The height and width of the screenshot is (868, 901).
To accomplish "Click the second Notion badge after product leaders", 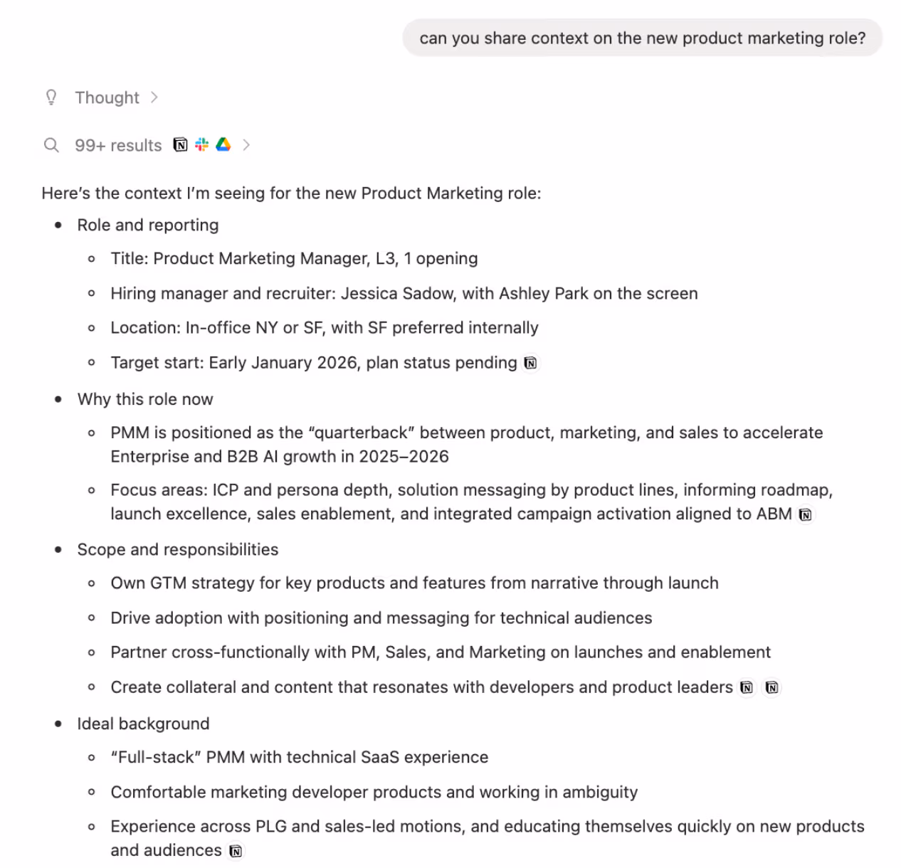I will (x=771, y=687).
